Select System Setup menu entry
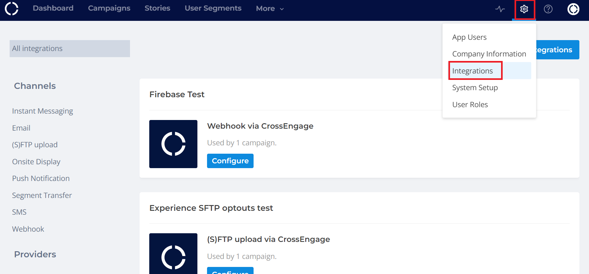Image resolution: width=589 pixels, height=274 pixels. [475, 88]
